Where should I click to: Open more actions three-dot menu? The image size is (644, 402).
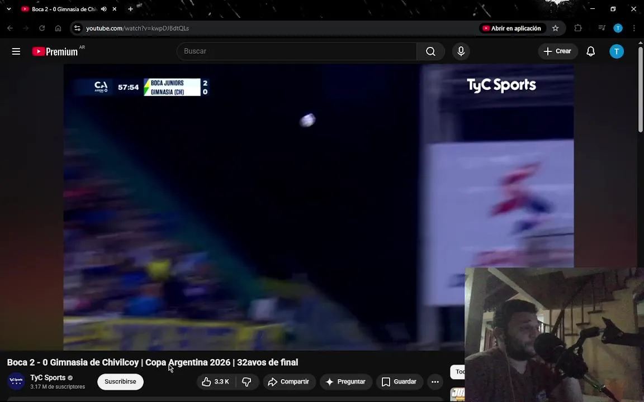coord(435,381)
